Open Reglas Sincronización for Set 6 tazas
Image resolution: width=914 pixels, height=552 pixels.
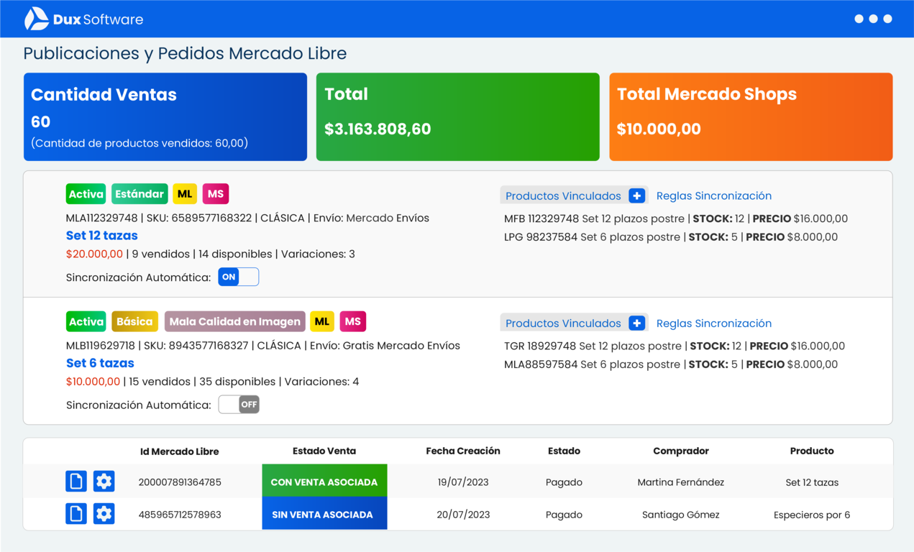point(714,323)
